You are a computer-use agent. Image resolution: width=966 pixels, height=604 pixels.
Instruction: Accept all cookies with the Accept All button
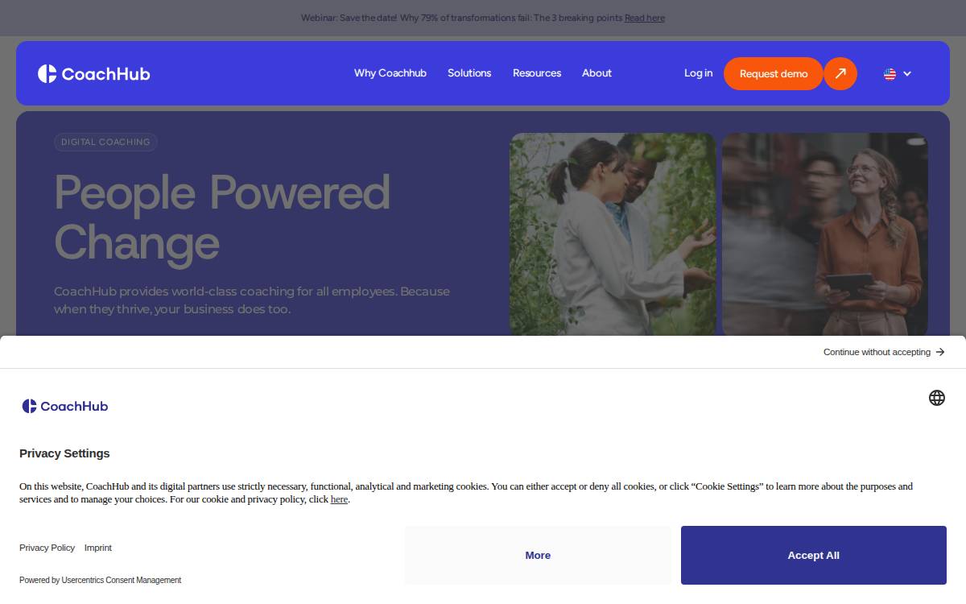(x=814, y=555)
